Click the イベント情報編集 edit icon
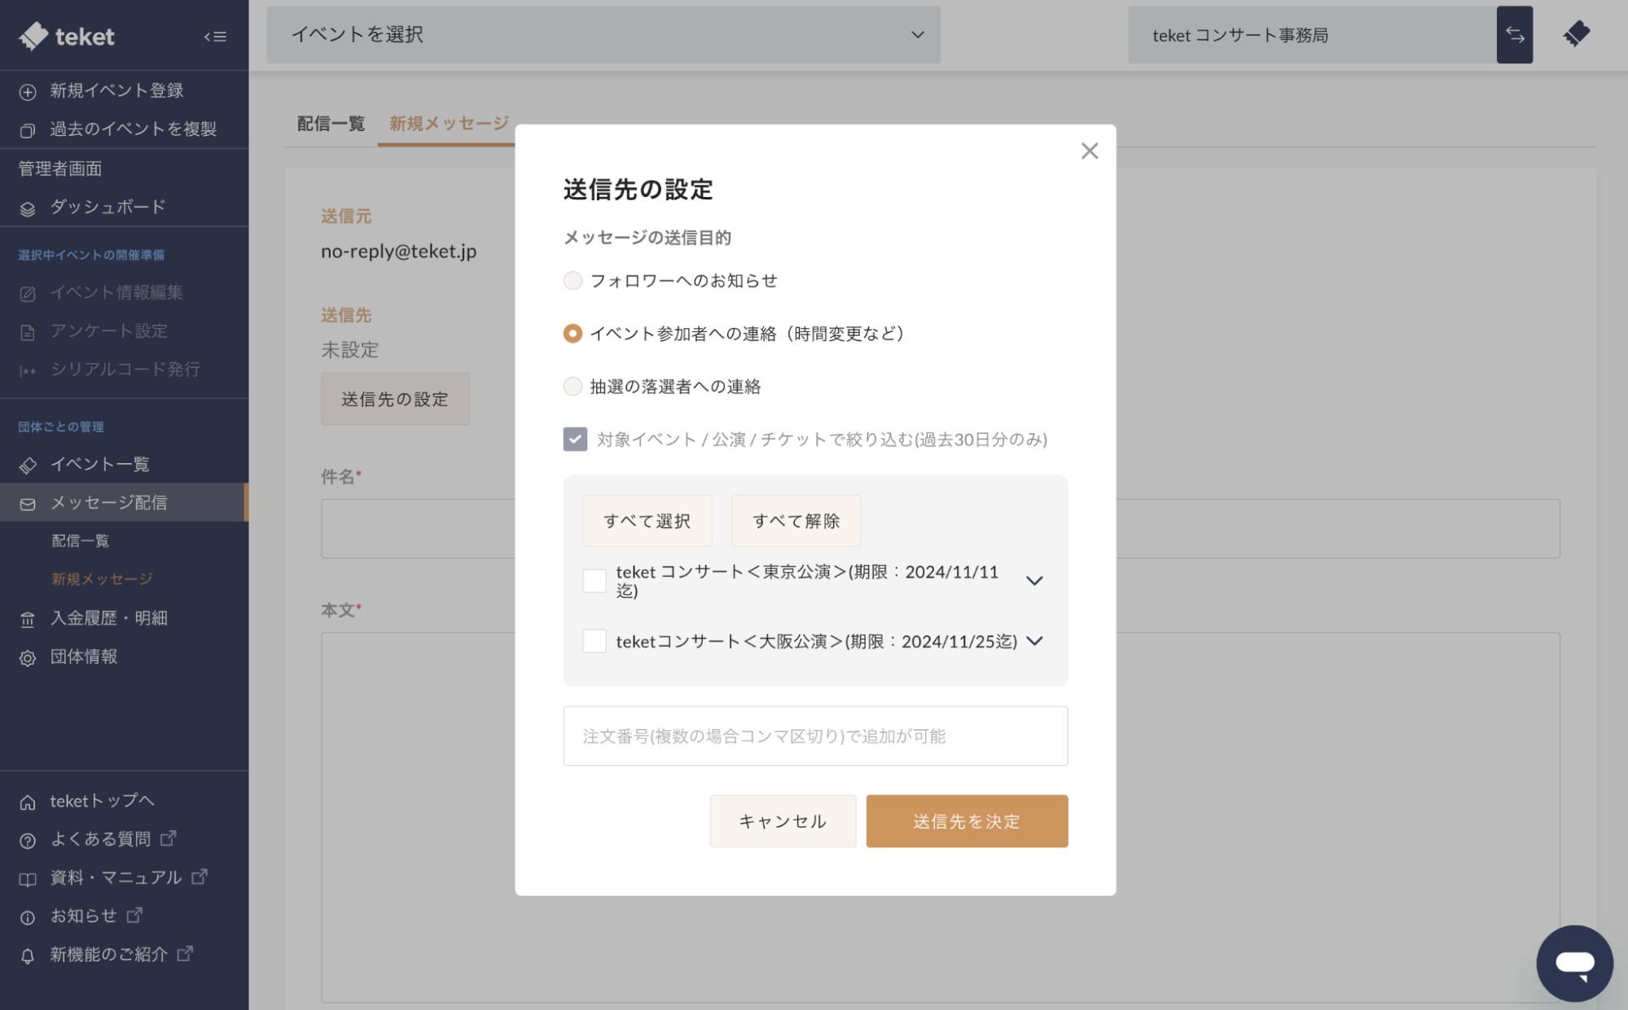This screenshot has height=1010, width=1628. coord(28,294)
